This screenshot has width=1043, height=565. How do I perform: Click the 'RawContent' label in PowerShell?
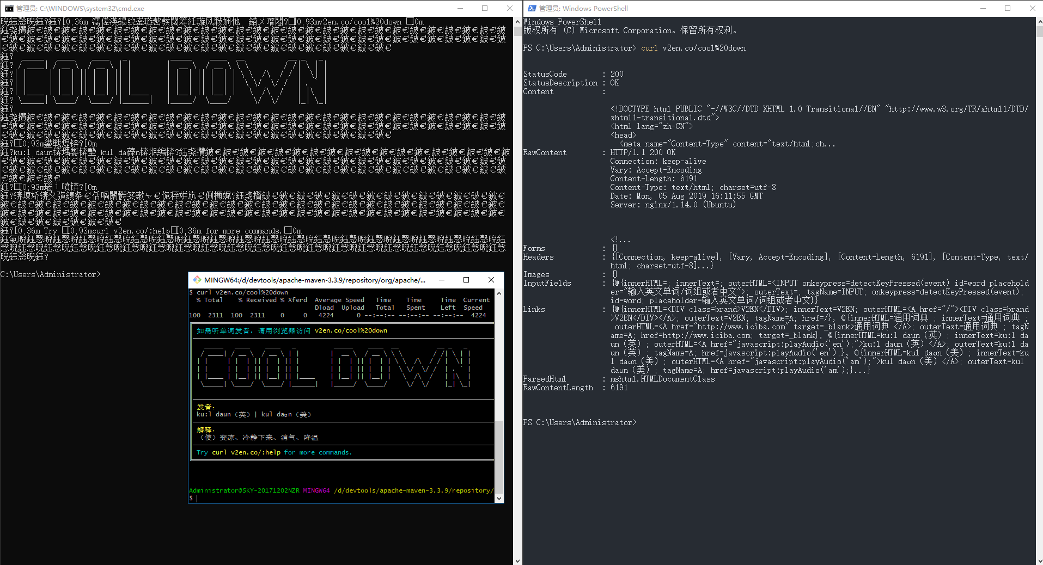click(x=545, y=152)
